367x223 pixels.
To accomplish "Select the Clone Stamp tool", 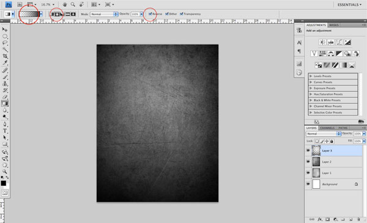I will tap(5, 84).
